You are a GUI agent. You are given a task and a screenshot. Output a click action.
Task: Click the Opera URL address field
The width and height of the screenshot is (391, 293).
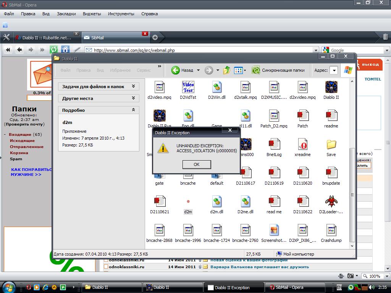click(x=202, y=50)
